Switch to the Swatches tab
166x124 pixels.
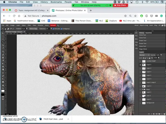(x=148, y=33)
